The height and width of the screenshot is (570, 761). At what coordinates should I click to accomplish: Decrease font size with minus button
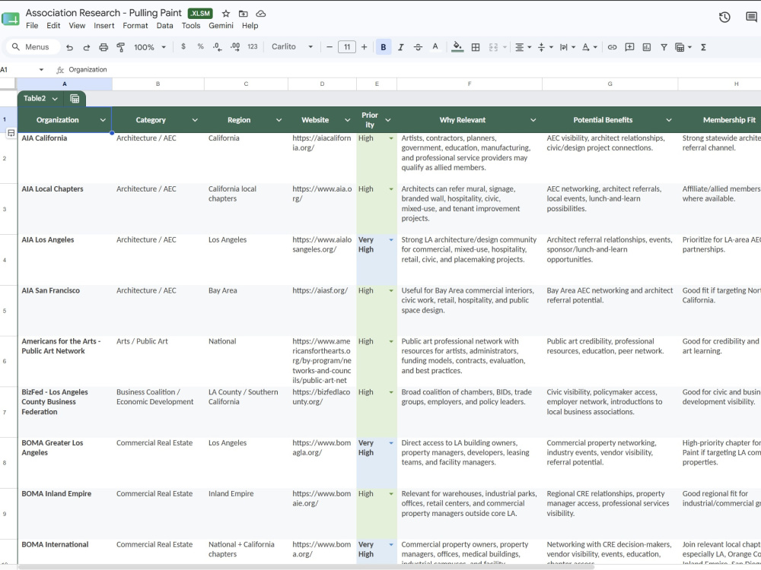pyautogui.click(x=330, y=47)
